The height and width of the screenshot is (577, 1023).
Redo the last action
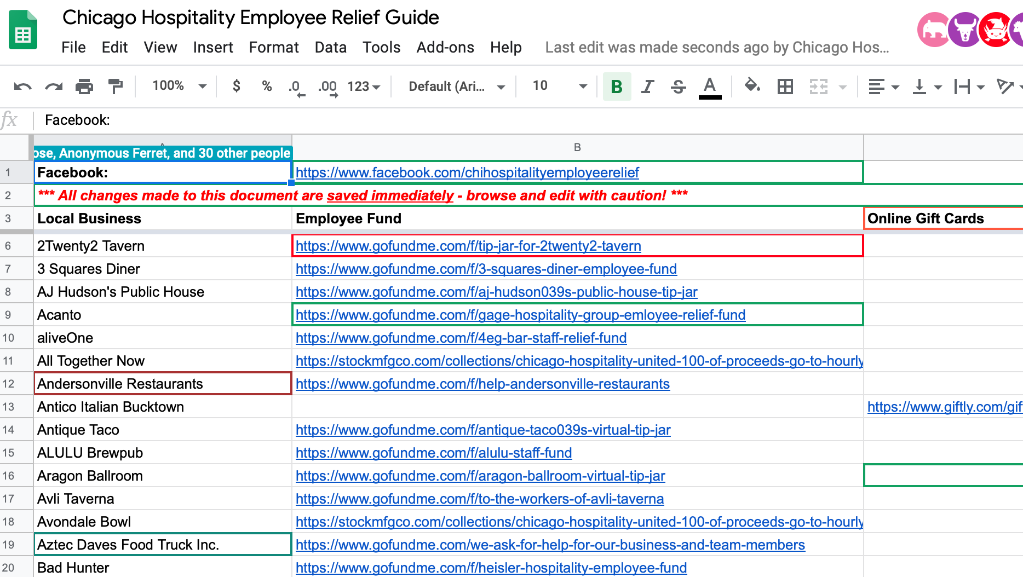[x=54, y=86]
